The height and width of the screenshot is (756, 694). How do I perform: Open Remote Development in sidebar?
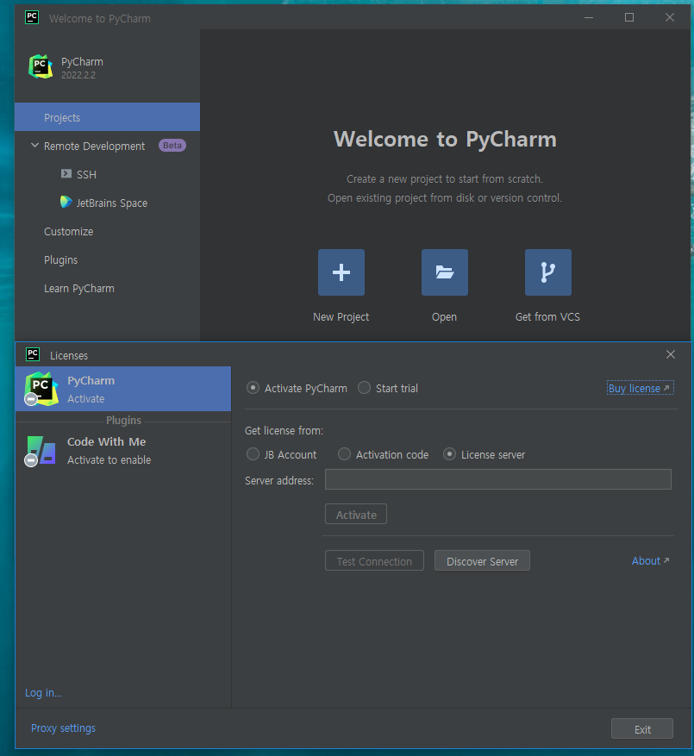[94, 146]
